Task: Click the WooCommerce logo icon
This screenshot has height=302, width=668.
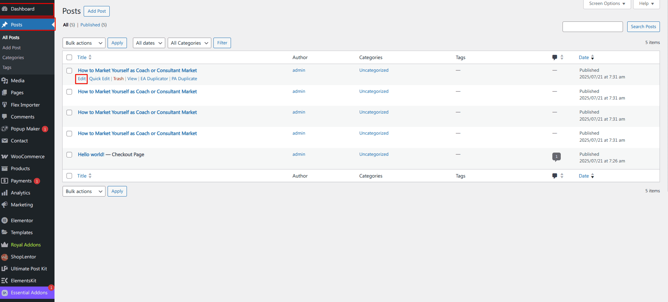Action: 5,156
